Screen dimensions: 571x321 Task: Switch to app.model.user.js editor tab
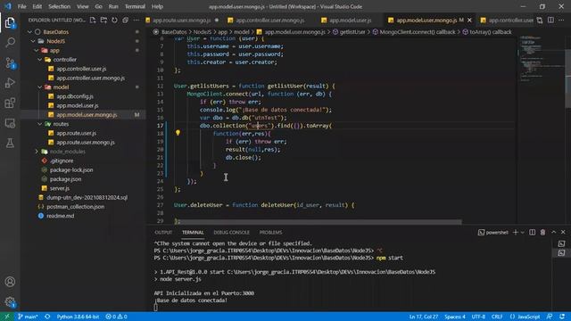coord(351,21)
